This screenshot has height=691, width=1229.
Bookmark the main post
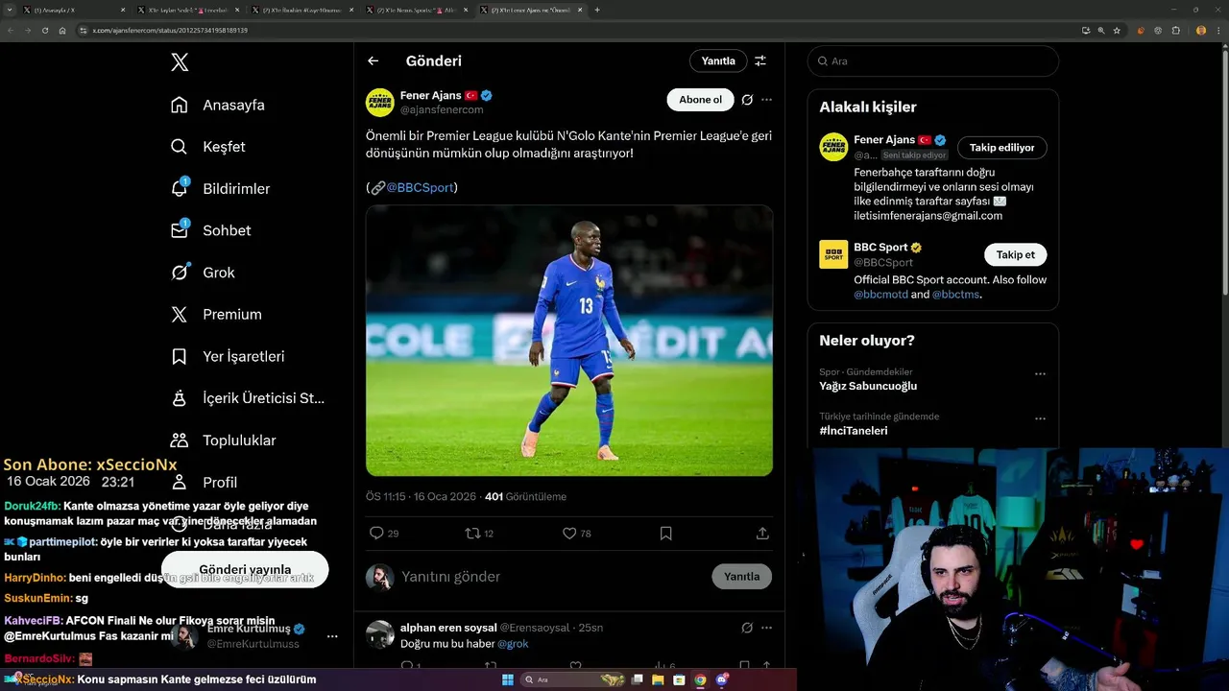(666, 533)
